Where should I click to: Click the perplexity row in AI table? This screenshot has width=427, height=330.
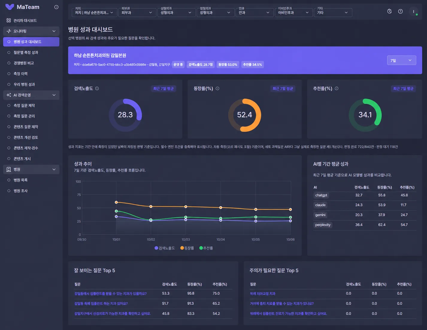[365, 225]
